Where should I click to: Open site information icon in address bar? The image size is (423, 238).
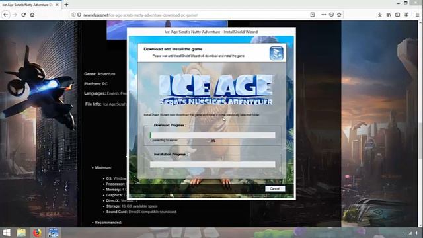pyautogui.click(x=73, y=15)
